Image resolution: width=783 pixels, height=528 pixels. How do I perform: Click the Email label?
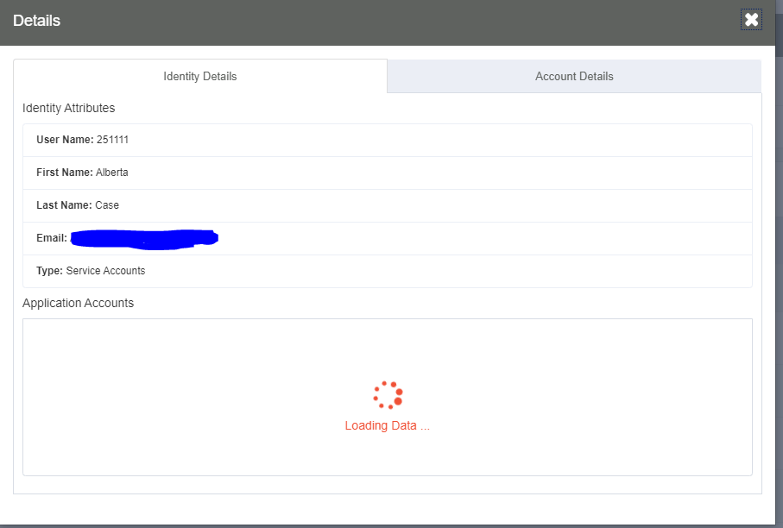click(52, 238)
